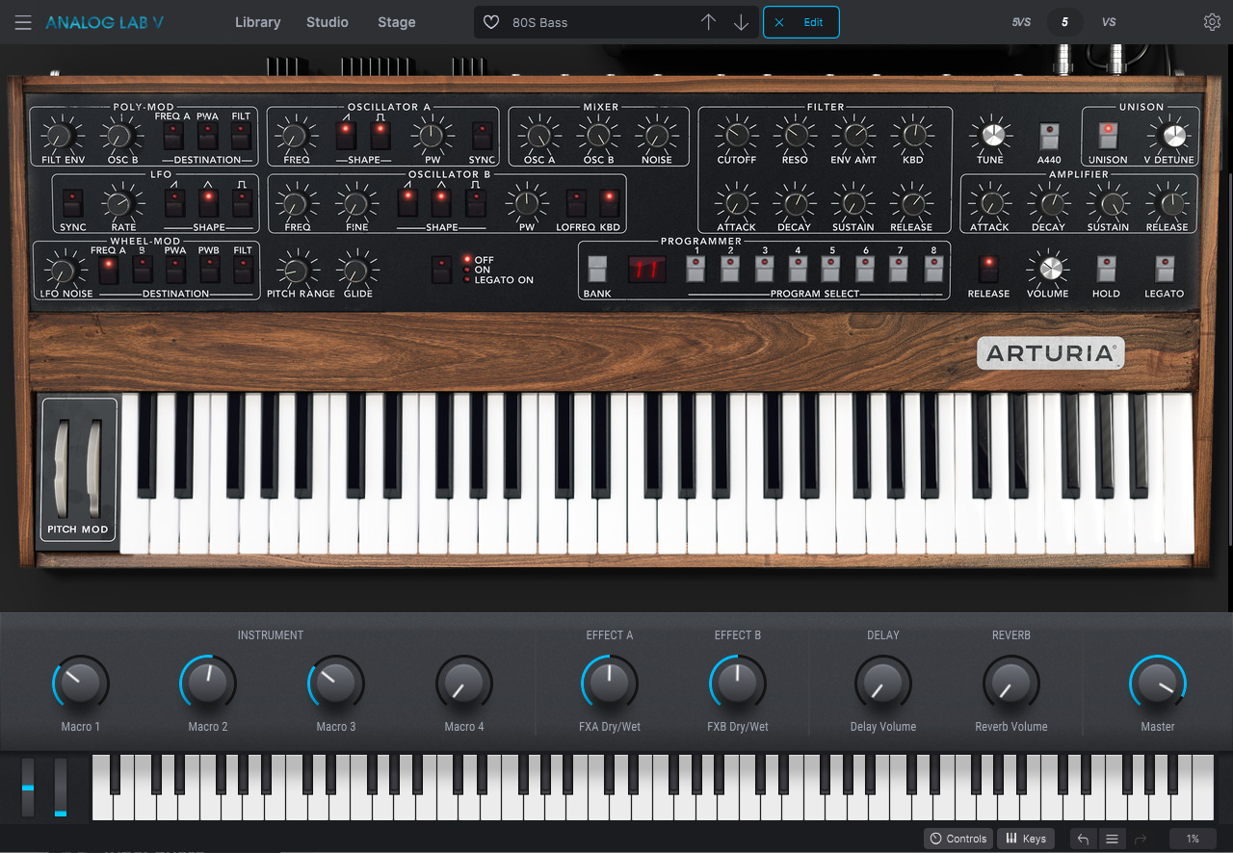Click the Macro 3 knob
Image resolution: width=1233 pixels, height=853 pixels.
[336, 684]
